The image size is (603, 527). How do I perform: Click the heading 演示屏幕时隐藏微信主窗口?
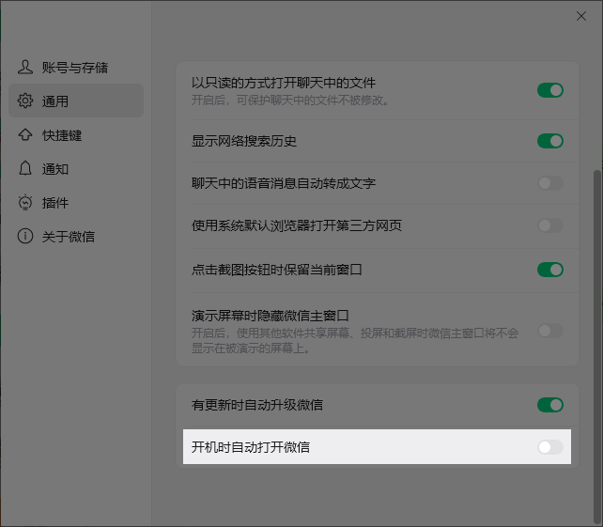coord(270,316)
